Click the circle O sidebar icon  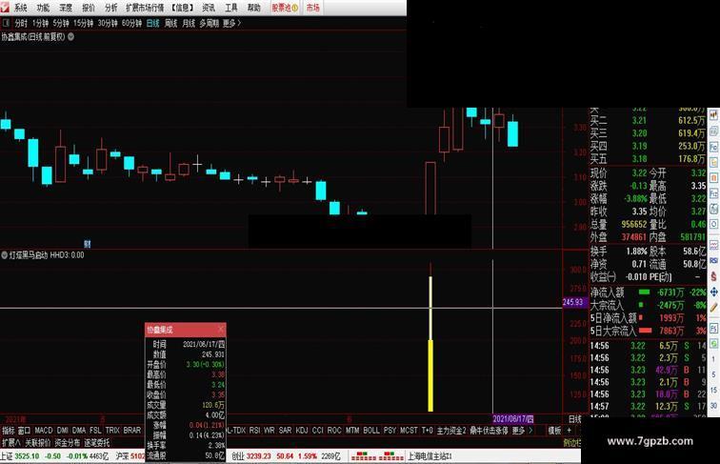pyautogui.click(x=713, y=225)
